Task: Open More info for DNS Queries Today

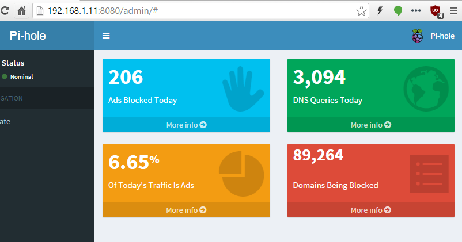Action: point(371,125)
